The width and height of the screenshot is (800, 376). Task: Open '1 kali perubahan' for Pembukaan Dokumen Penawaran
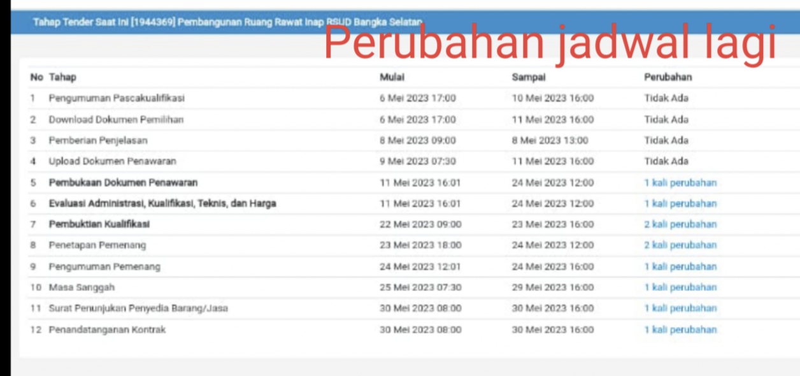point(680,183)
